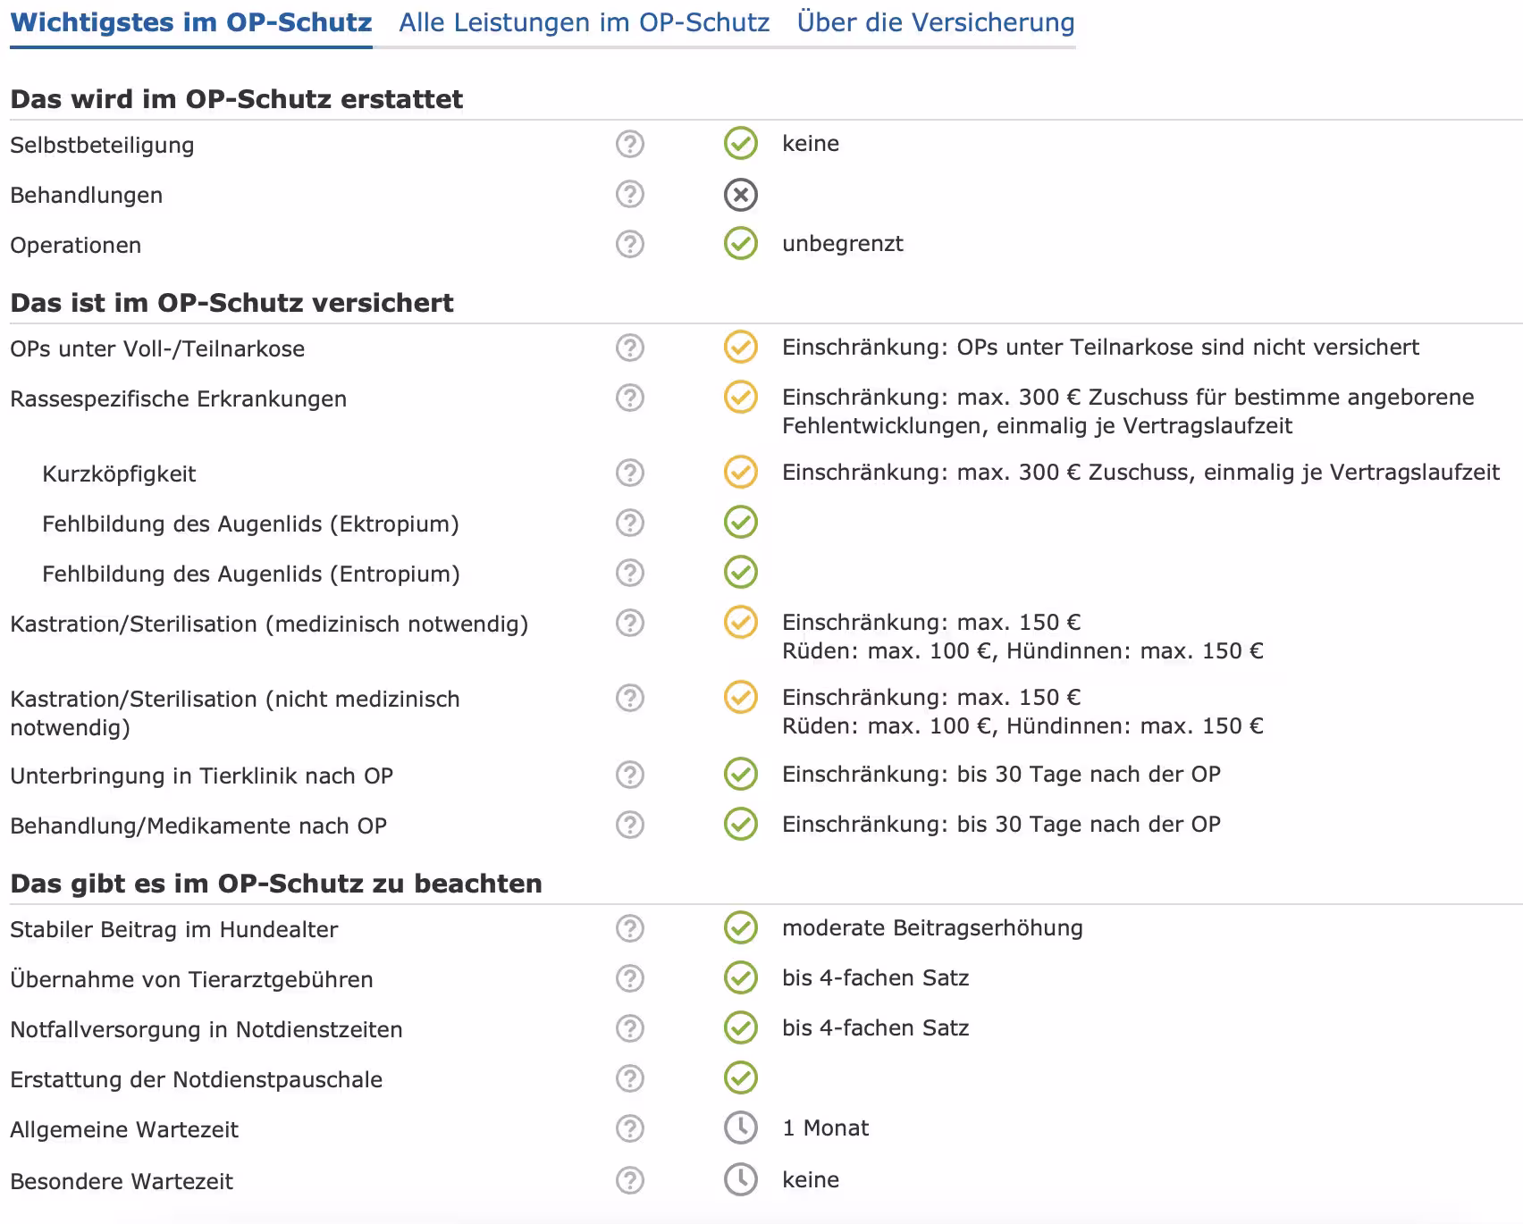1523x1224 pixels.
Task: Click orange checkmark for Kurzköpfigkeit
Action: (x=741, y=472)
